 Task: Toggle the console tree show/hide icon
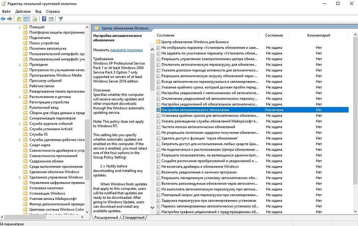tap(26, 19)
